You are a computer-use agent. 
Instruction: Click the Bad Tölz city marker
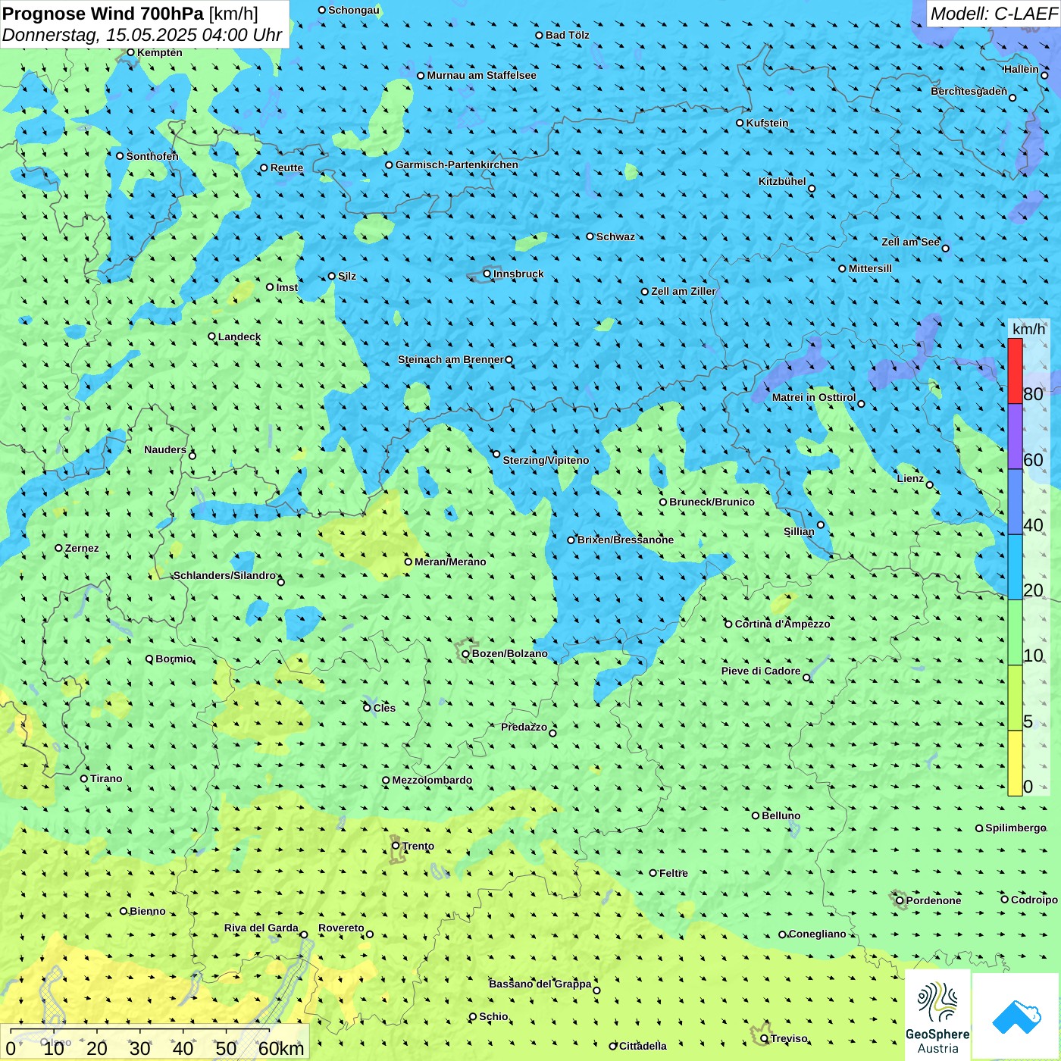point(540,35)
